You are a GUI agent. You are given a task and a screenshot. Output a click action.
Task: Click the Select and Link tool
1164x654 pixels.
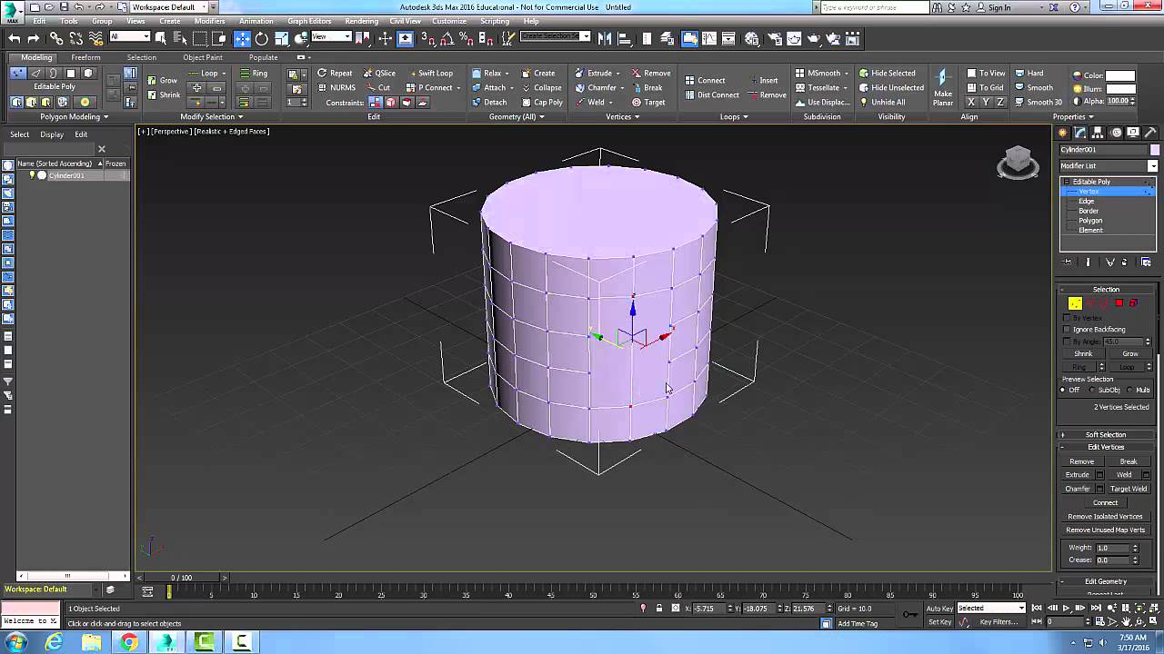[56, 38]
